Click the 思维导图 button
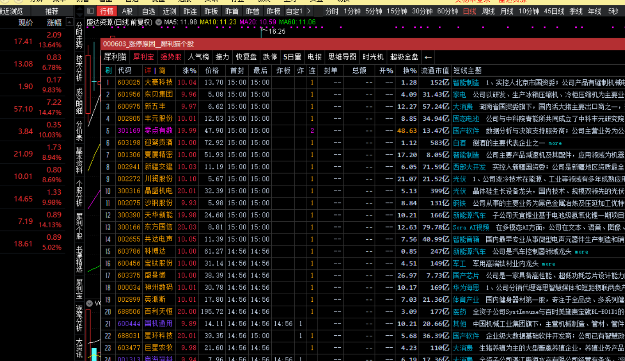Image resolution: width=625 pixels, height=361 pixels. 342,57
